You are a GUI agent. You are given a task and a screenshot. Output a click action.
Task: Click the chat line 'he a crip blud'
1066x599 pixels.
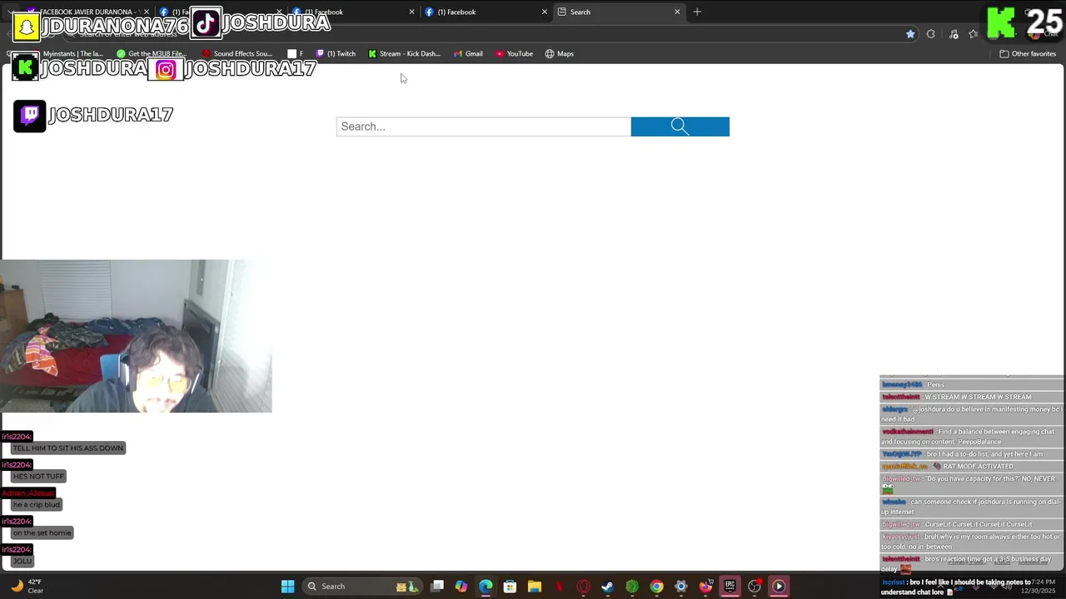(x=37, y=505)
